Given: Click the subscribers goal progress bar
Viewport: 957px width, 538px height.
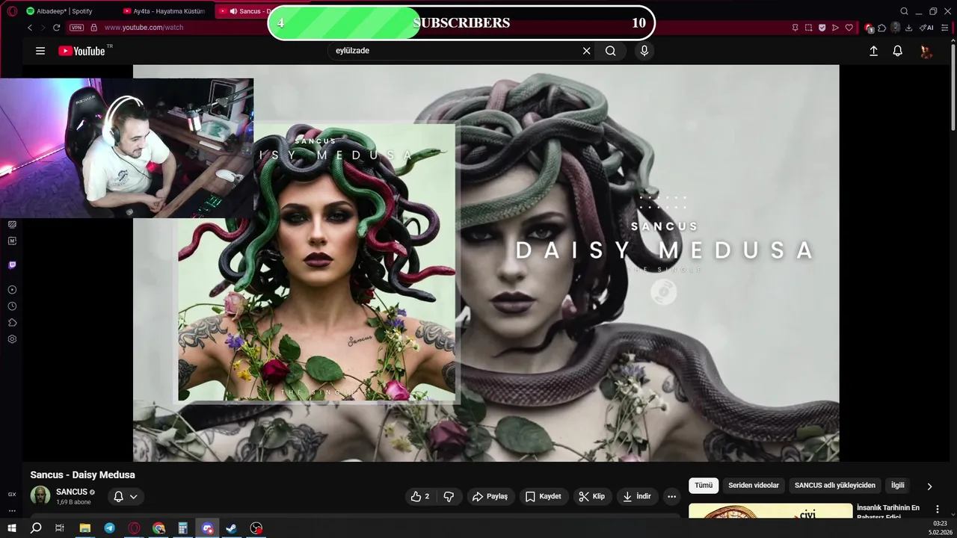Looking at the screenshot, I should click(461, 23).
